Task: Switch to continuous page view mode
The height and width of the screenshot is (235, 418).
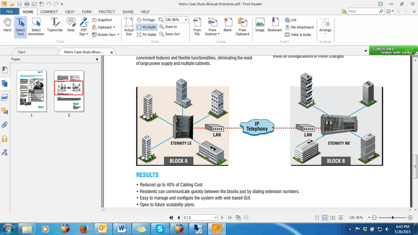Action: [x=325, y=218]
